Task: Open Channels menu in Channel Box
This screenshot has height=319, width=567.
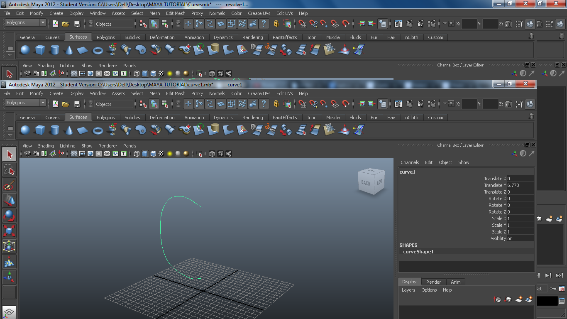Action: tap(410, 162)
